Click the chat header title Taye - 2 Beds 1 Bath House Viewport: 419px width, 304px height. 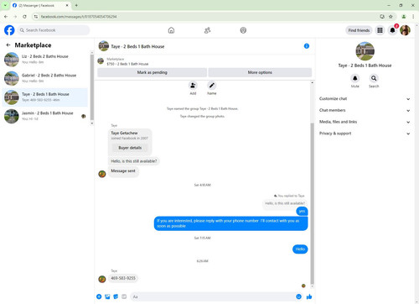click(137, 46)
